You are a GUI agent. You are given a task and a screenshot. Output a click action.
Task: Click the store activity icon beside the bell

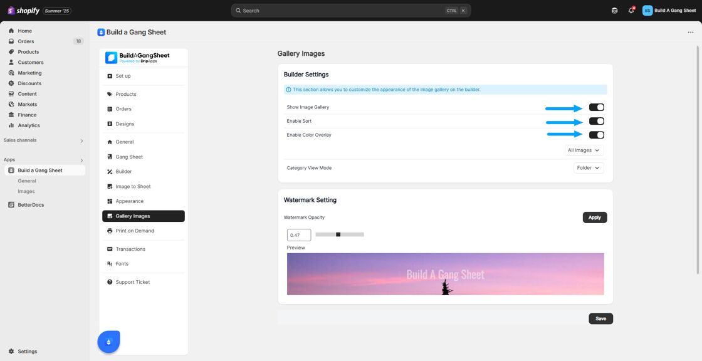tap(614, 10)
